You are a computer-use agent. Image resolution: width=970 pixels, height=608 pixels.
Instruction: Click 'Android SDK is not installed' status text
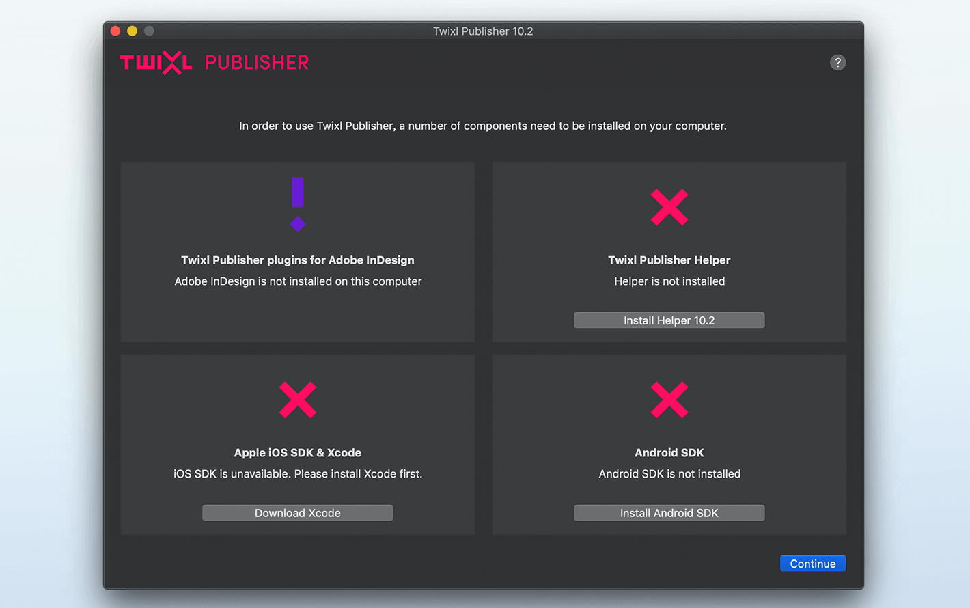point(669,474)
